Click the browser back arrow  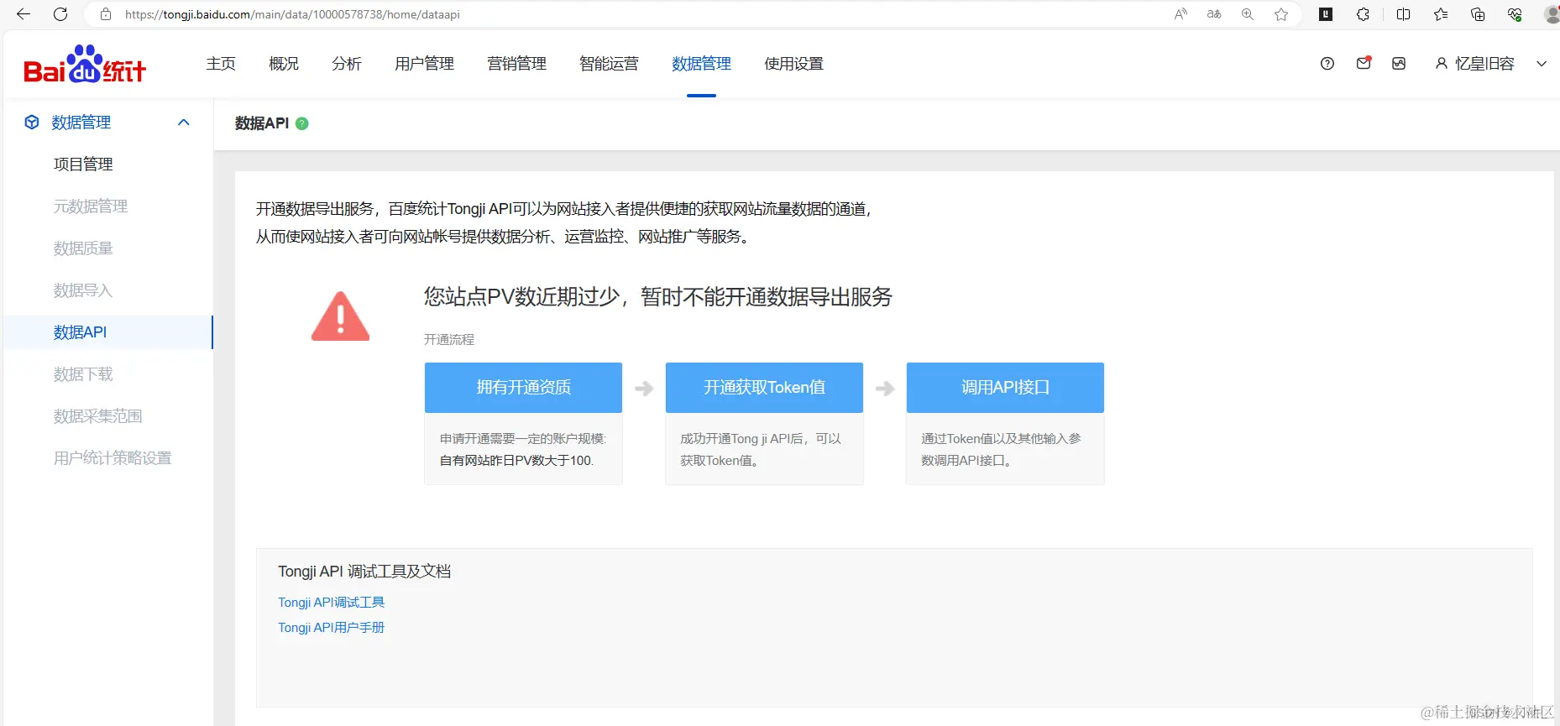click(x=24, y=14)
